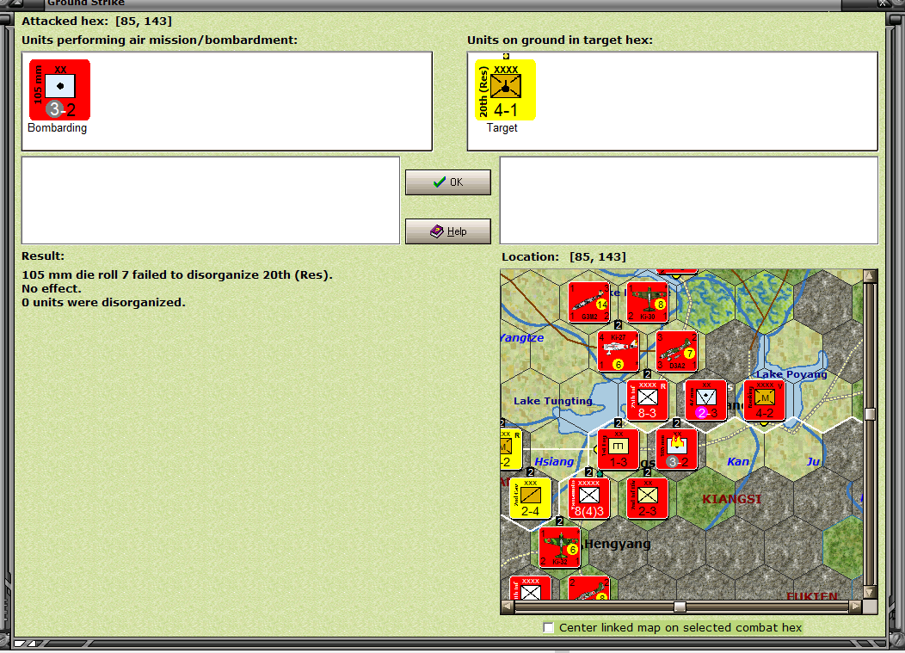Click the 8(4)3 headquarters counter
The height and width of the screenshot is (653, 905).
tap(588, 498)
